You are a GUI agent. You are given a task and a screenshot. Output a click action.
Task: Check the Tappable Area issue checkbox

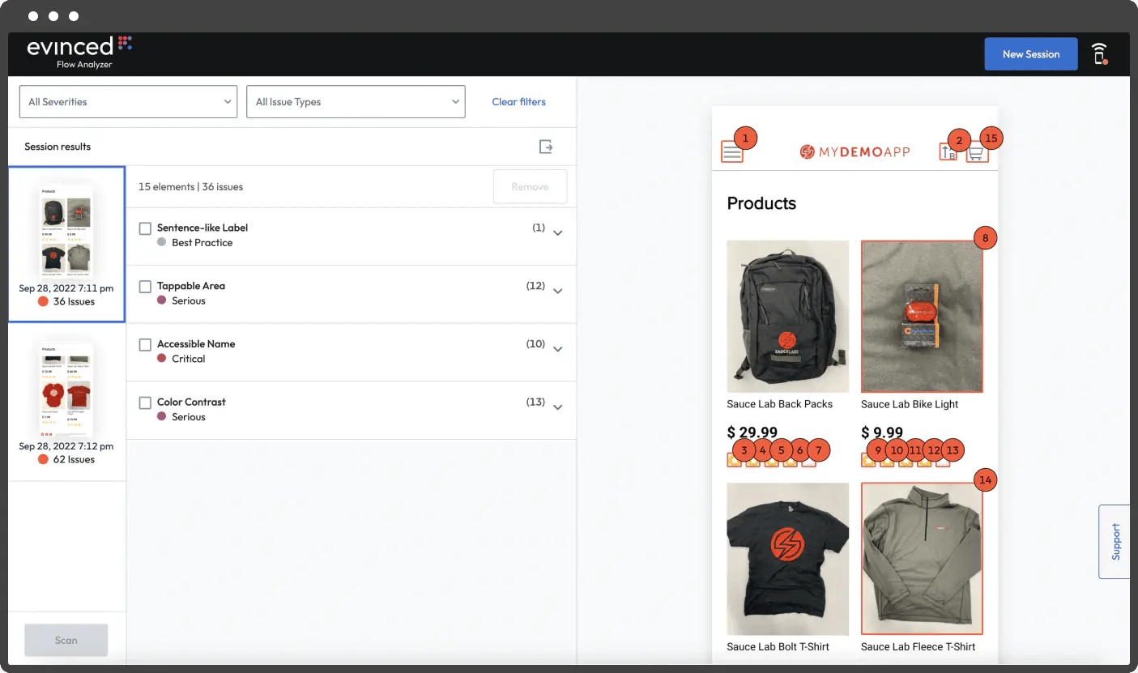146,287
